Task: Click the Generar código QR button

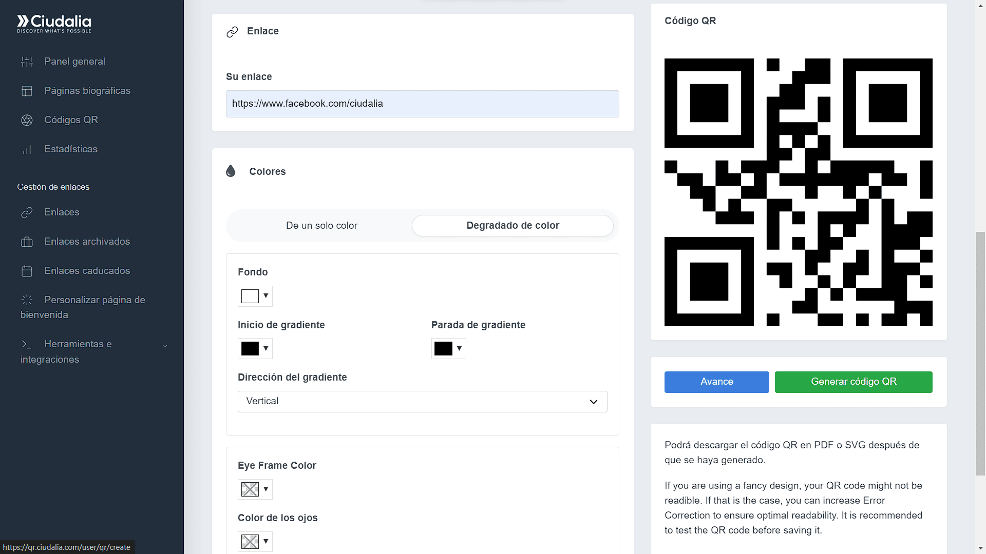Action: point(854,382)
